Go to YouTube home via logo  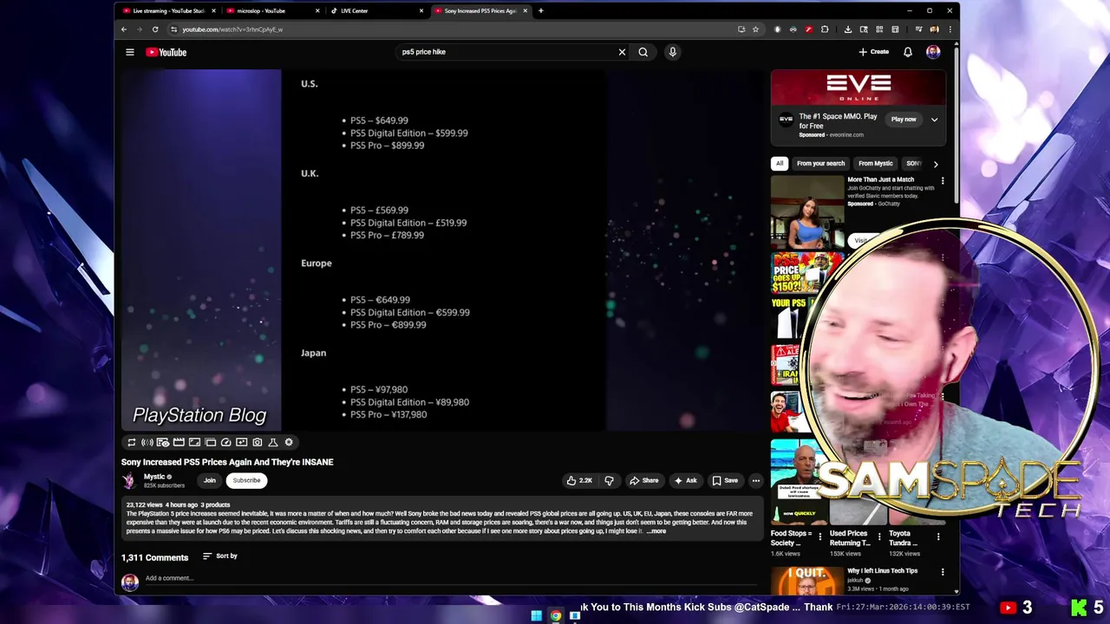point(166,52)
